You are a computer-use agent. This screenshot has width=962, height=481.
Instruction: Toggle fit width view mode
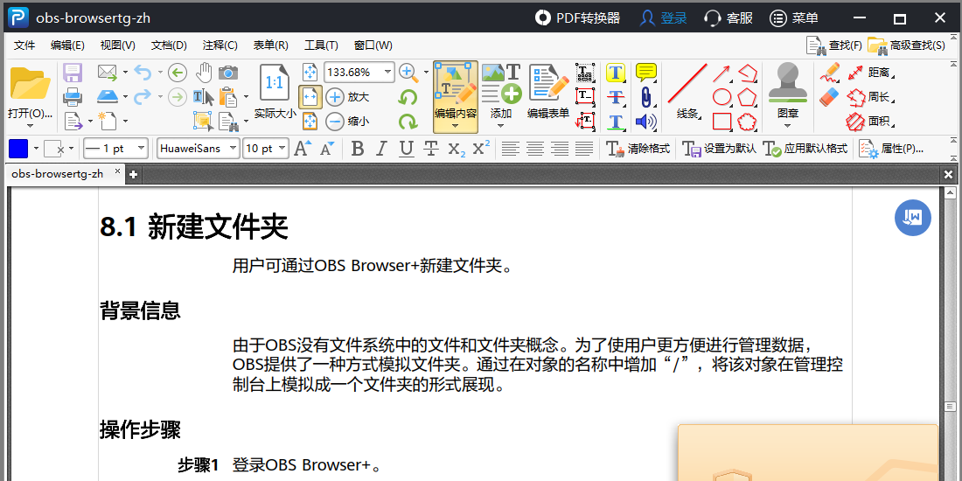[x=310, y=97]
